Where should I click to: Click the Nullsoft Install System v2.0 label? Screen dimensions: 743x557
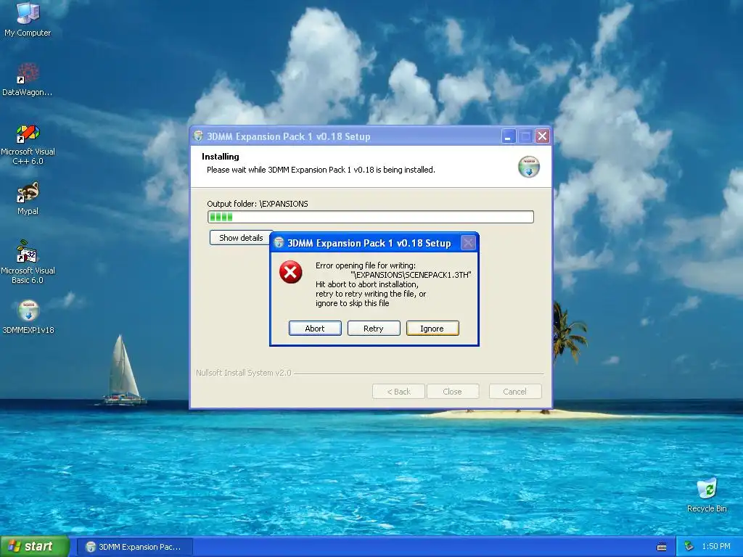tap(244, 373)
